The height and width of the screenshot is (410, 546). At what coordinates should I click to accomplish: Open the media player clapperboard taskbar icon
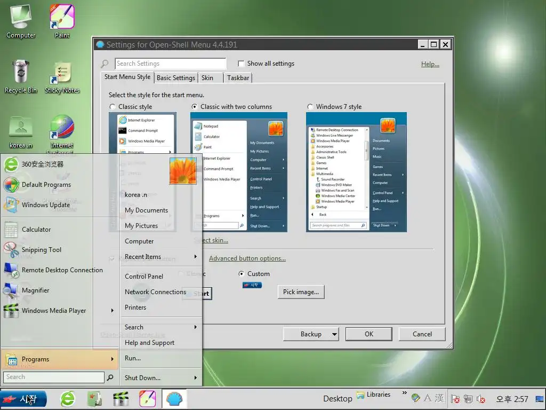coord(121,398)
